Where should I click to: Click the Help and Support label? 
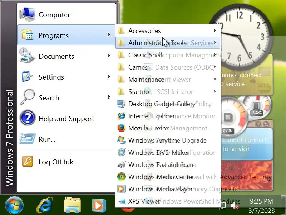[66, 119]
